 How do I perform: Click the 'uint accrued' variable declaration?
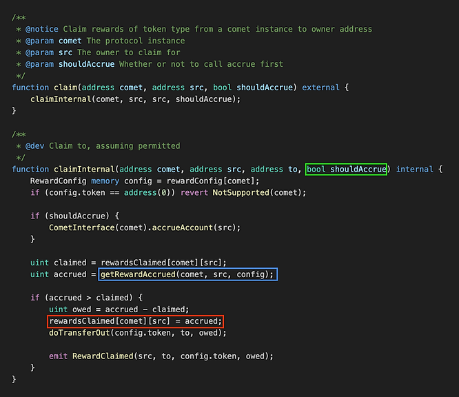pos(59,274)
